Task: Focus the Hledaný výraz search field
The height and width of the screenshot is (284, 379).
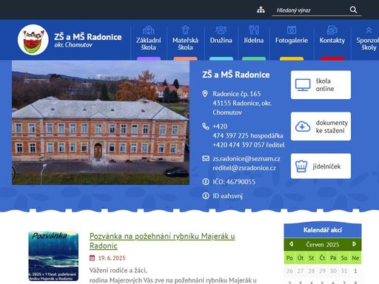Action: [x=311, y=10]
